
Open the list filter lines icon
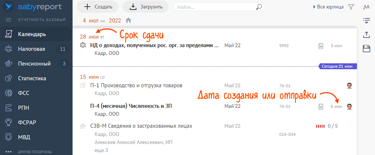click(x=367, y=21)
